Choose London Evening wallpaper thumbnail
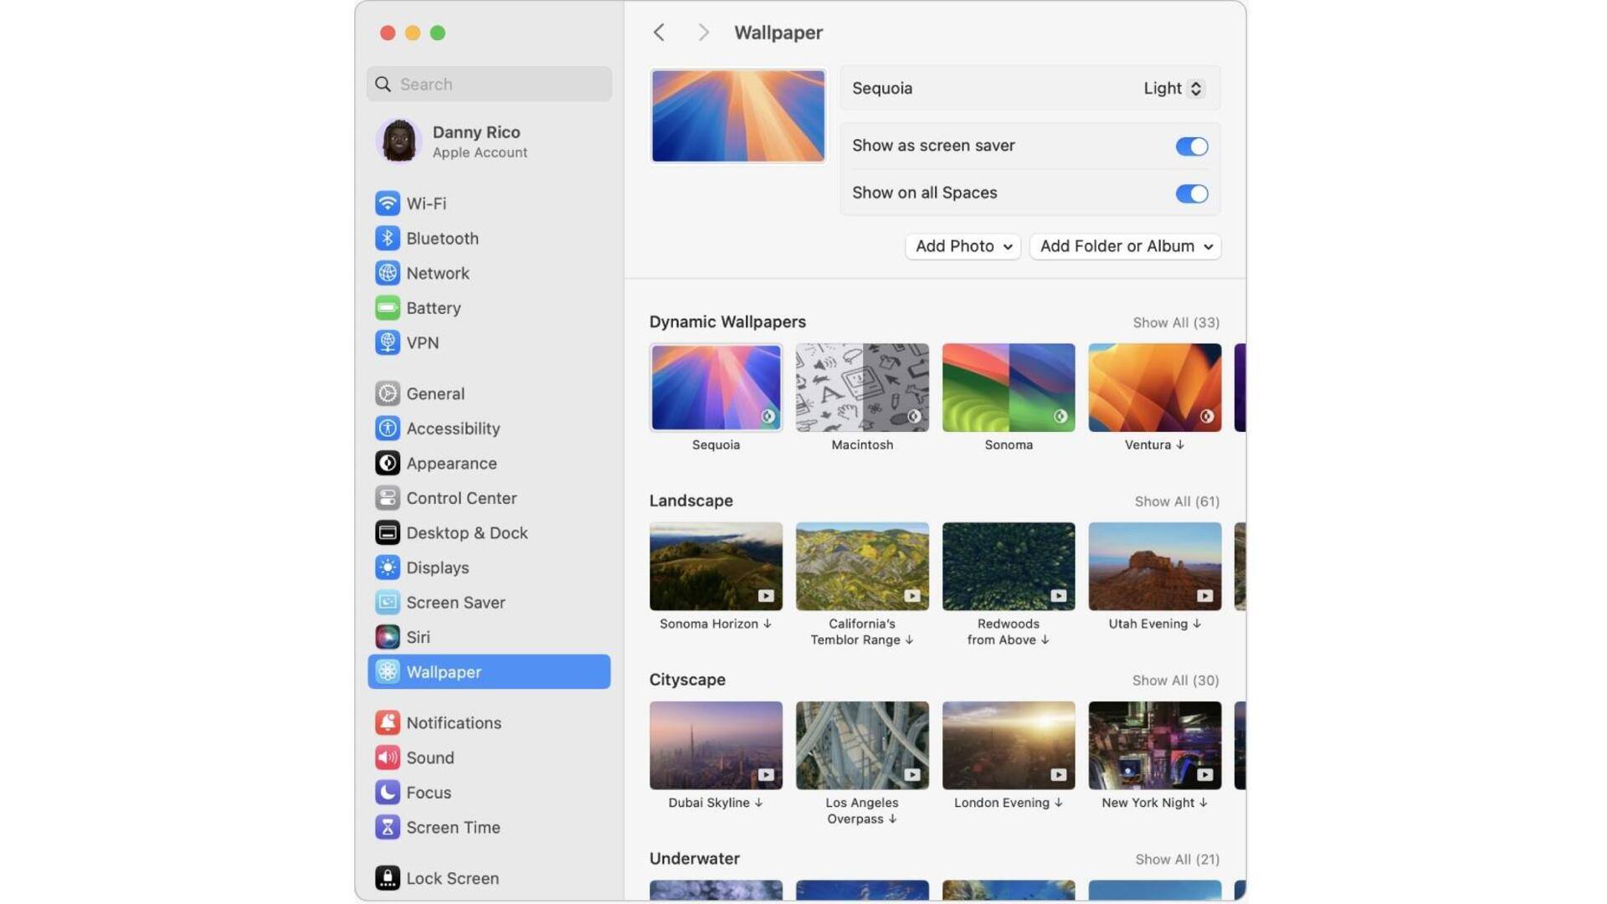 click(1008, 746)
